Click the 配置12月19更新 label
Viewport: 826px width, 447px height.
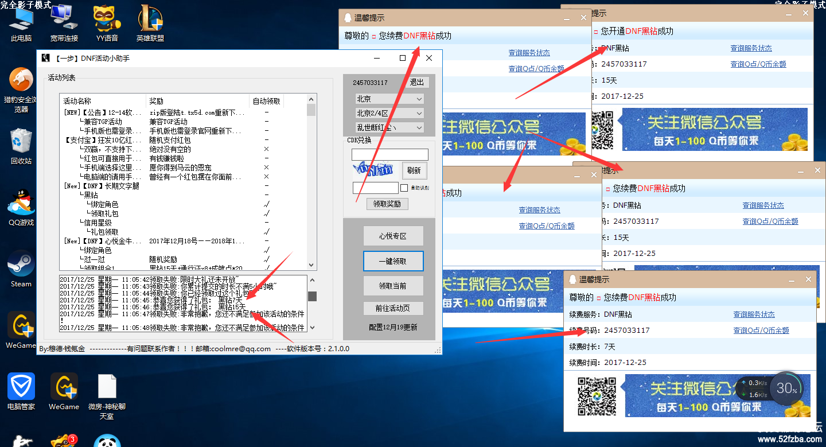393,327
